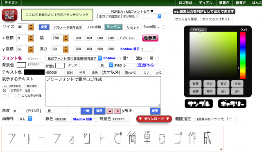This screenshot has height=159, width=262.
Task: Open the PDF出力 / MSフォントも可 dropdown
Action: click(x=132, y=11)
